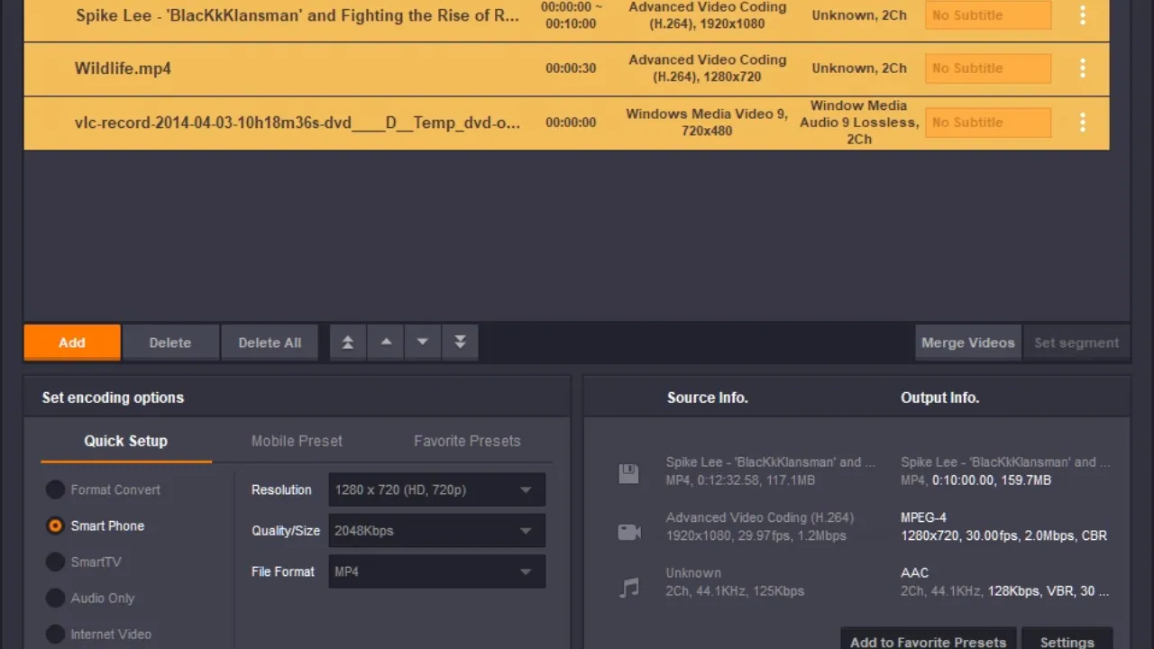This screenshot has width=1154, height=649.
Task: Select Smart Phone radio option
Action: [x=56, y=526]
